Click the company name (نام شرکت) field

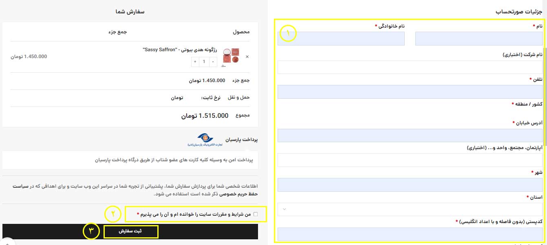click(410, 67)
